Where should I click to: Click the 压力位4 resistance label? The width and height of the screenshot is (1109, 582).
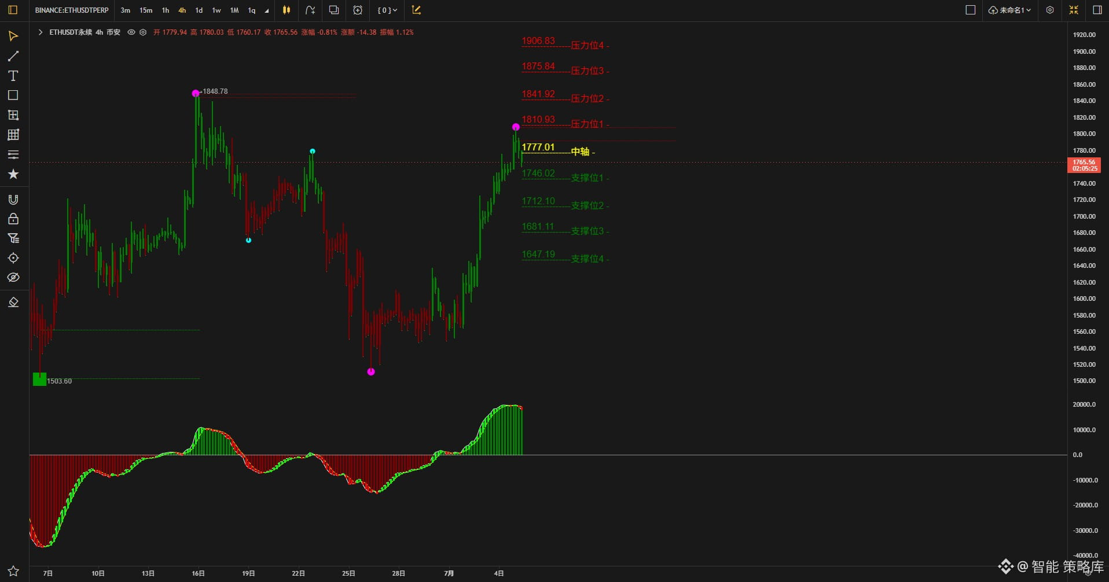[x=587, y=46]
